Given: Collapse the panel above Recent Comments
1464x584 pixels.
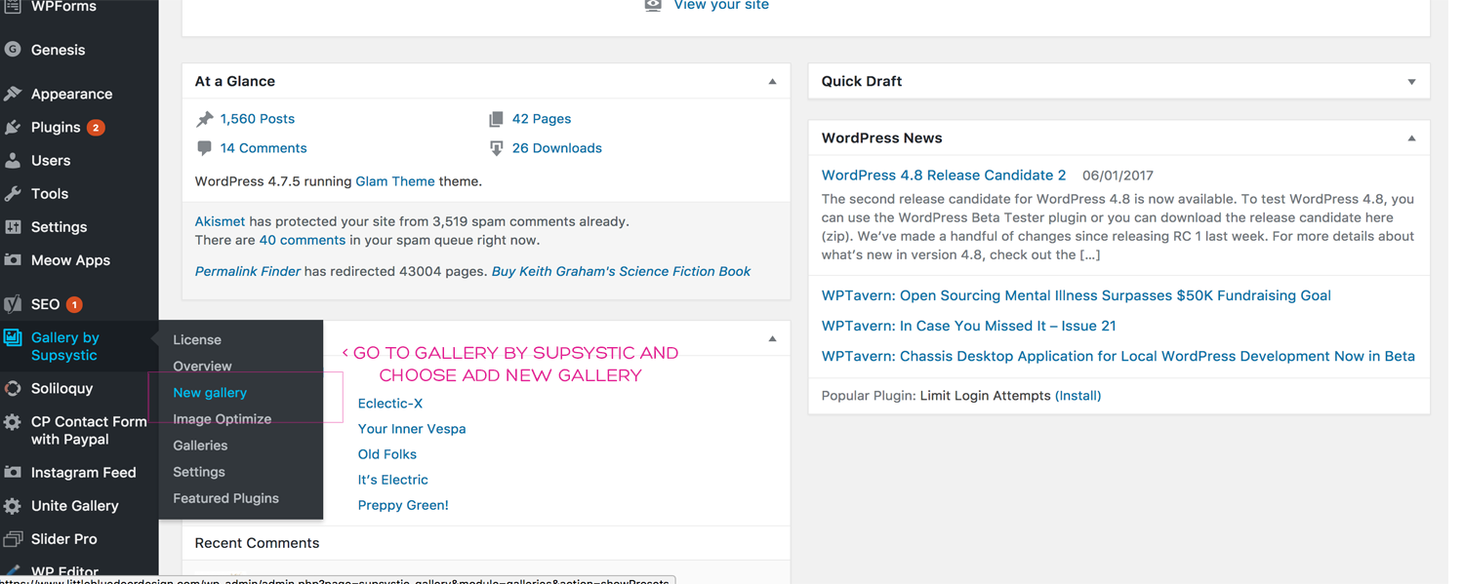Looking at the screenshot, I should tap(772, 339).
